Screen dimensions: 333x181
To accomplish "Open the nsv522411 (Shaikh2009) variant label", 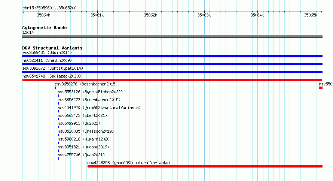I will coord(47,60).
